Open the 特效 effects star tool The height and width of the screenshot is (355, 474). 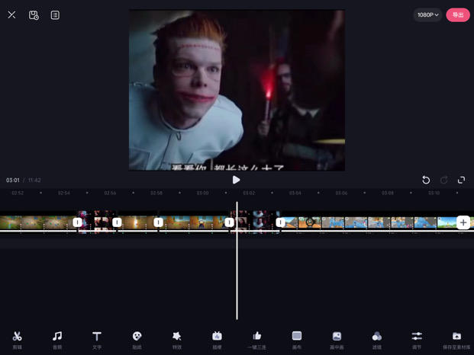[177, 341]
